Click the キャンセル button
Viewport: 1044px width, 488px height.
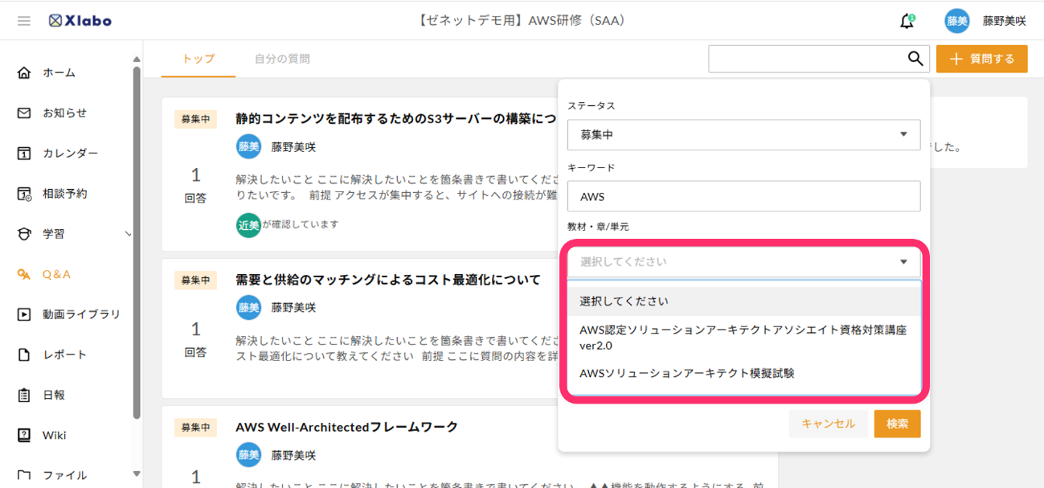[x=828, y=424]
